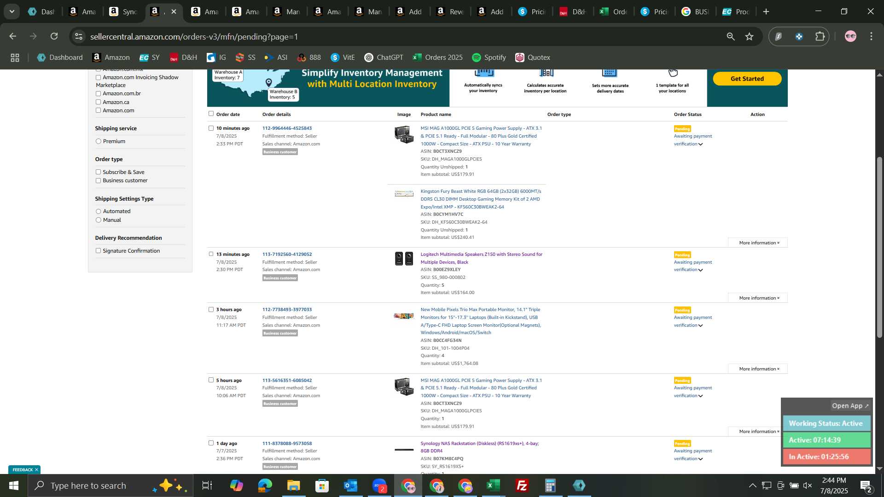Viewport: 884px width, 497px height.
Task: Open the D&H bookmark
Action: click(x=183, y=58)
